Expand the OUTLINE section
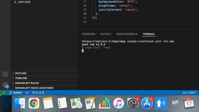 point(44,73)
